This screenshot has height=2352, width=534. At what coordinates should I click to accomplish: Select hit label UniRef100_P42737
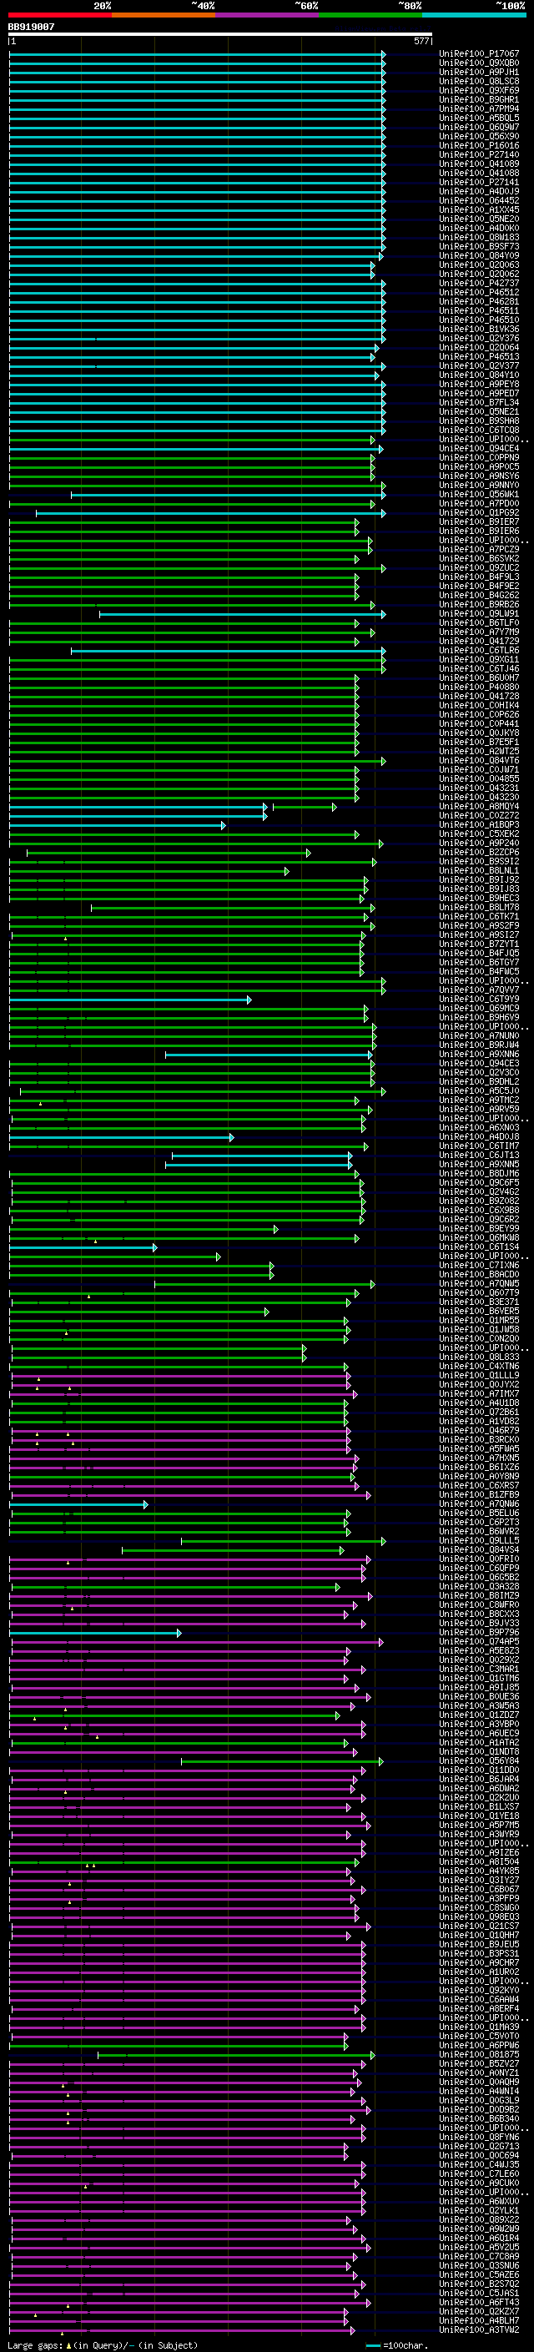click(x=479, y=283)
